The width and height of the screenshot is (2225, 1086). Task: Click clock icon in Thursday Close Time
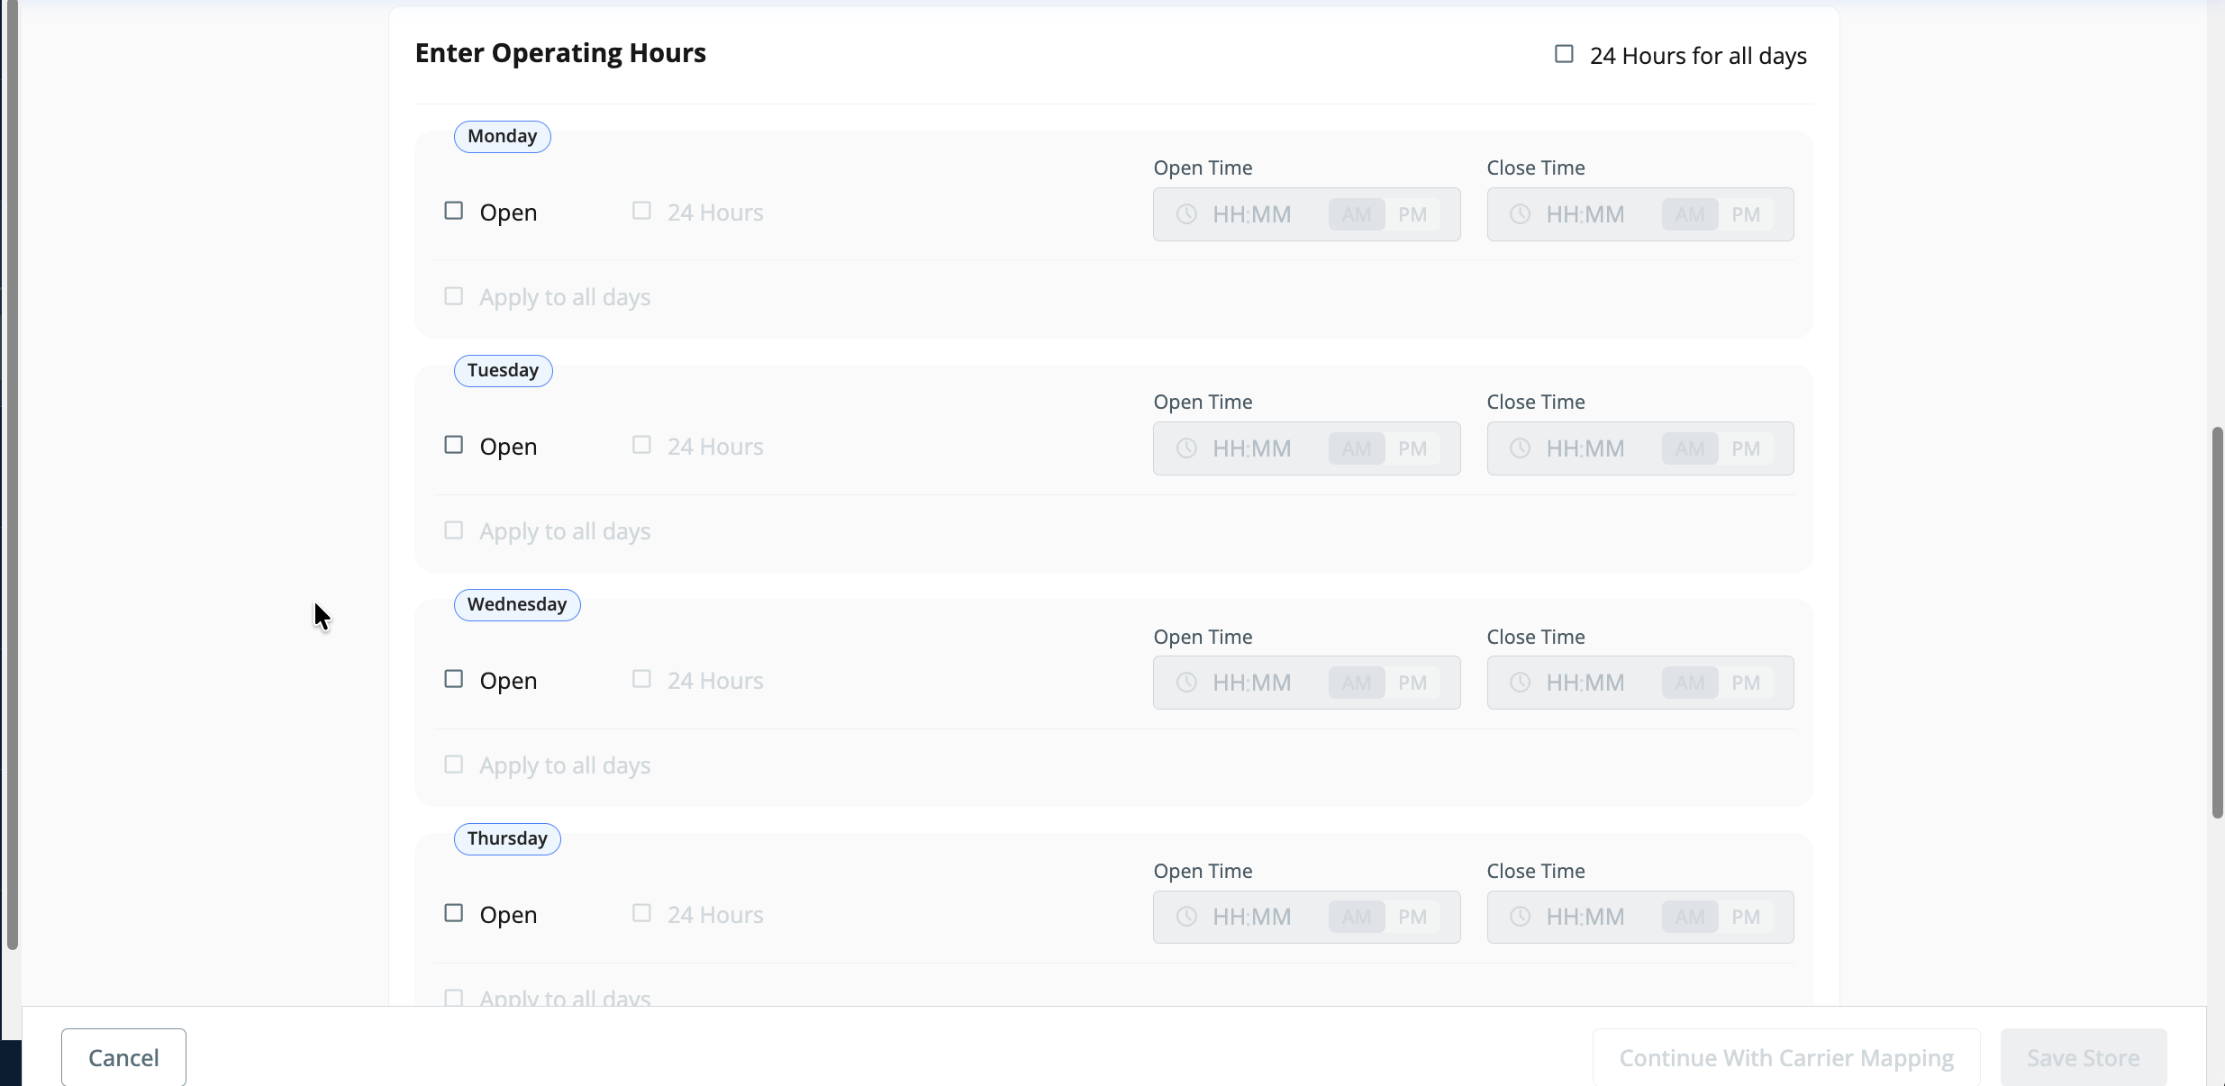pyautogui.click(x=1520, y=917)
